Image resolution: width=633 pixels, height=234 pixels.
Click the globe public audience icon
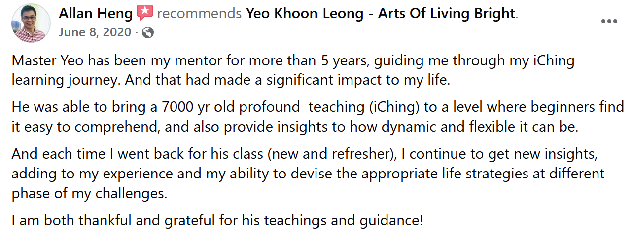[147, 33]
